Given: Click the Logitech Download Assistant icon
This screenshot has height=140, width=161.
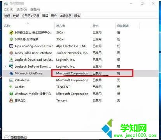Looking at the screenshot, I should (11, 59).
